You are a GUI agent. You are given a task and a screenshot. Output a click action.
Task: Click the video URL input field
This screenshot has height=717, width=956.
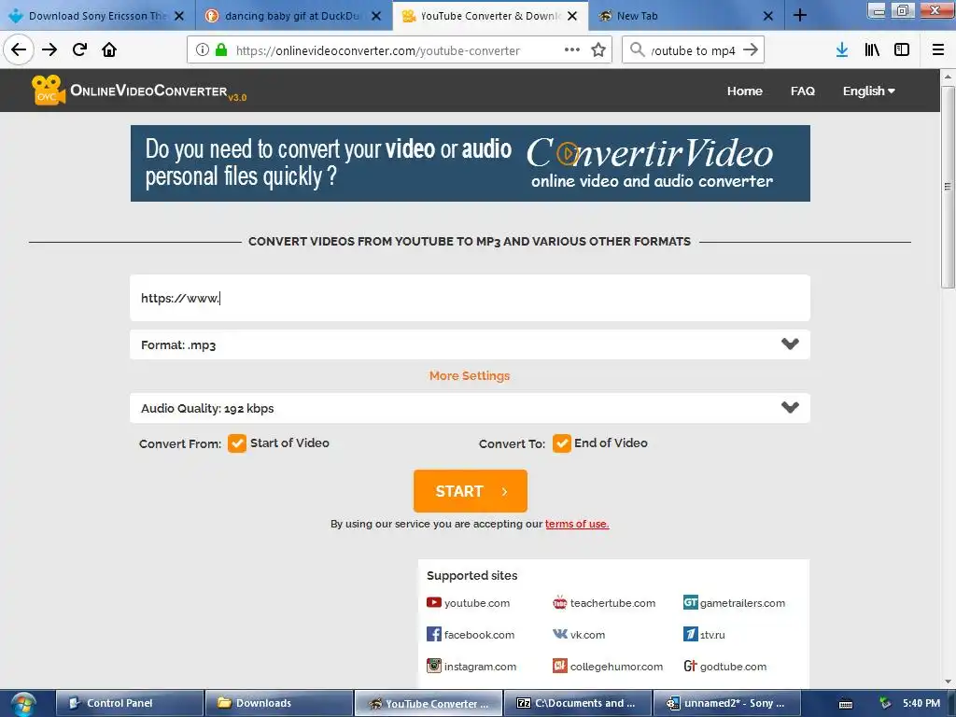point(471,298)
